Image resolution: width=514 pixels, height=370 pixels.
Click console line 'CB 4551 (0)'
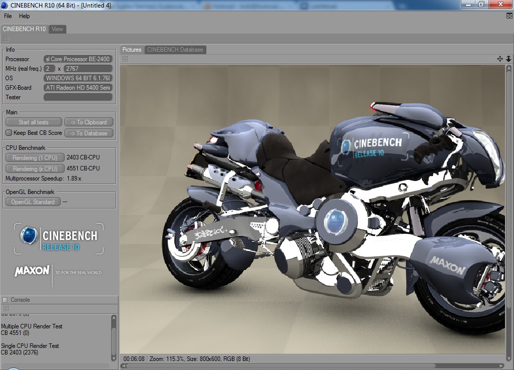coord(15,333)
